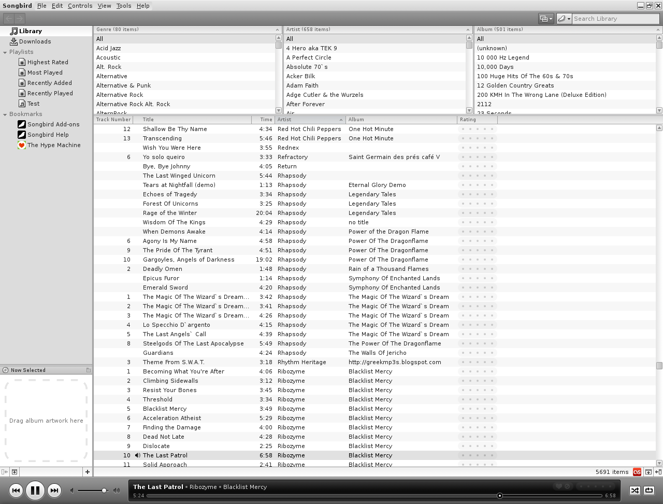This screenshot has height=504, width=663.
Task: Open the media view switcher dropdown
Action: click(x=546, y=19)
